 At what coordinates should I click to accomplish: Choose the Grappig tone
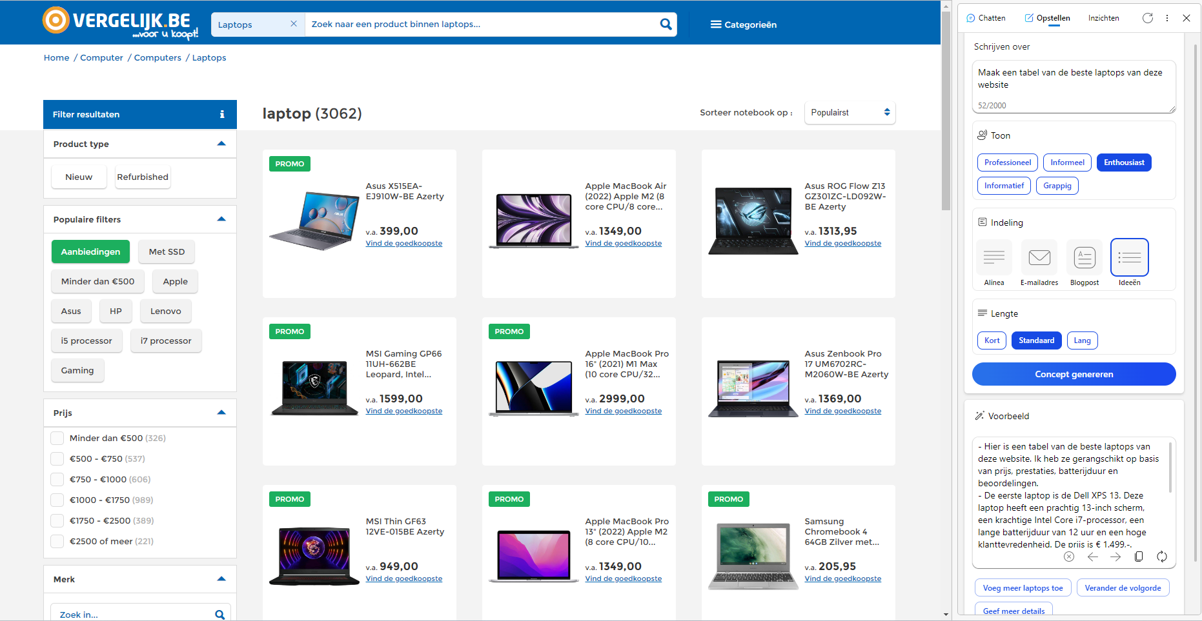1057,186
